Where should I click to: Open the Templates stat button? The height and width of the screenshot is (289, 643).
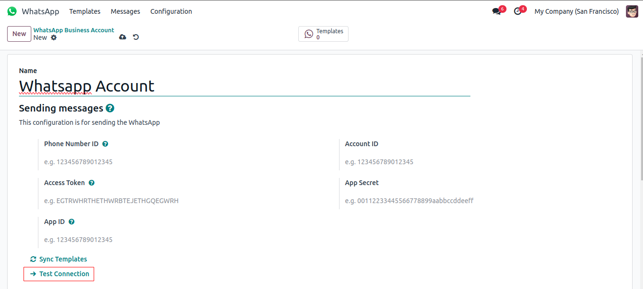tap(323, 34)
